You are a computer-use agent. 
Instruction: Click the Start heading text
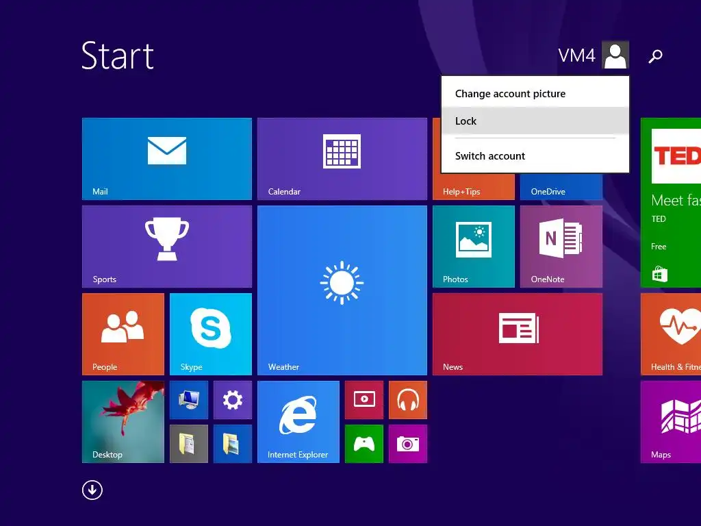[x=118, y=55]
